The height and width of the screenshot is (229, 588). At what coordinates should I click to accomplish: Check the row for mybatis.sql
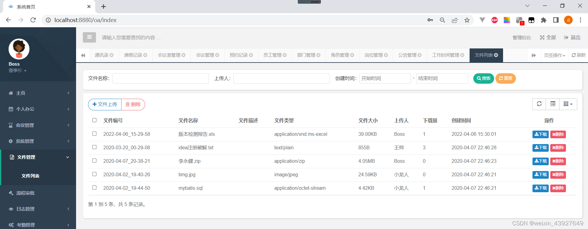click(x=94, y=188)
